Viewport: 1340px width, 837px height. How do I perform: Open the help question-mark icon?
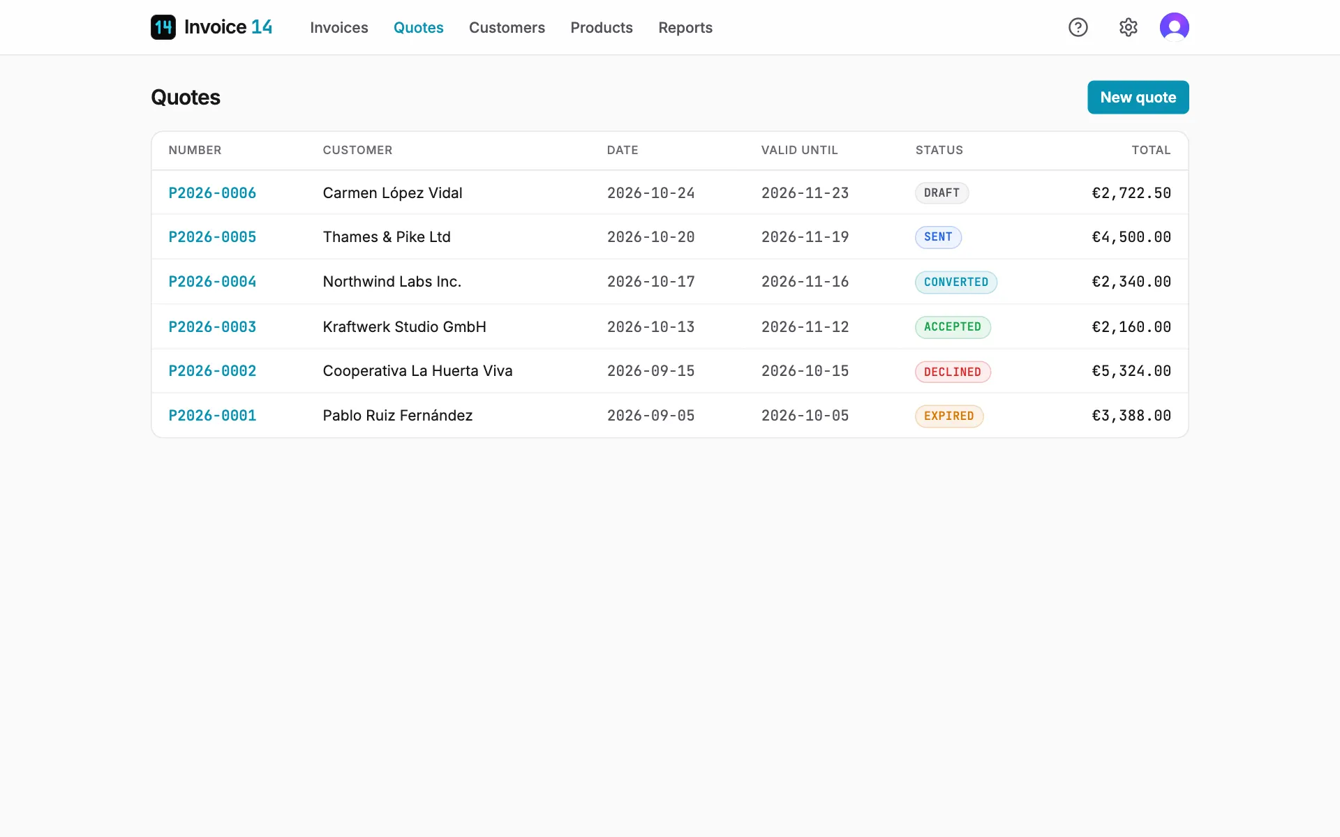[1078, 27]
